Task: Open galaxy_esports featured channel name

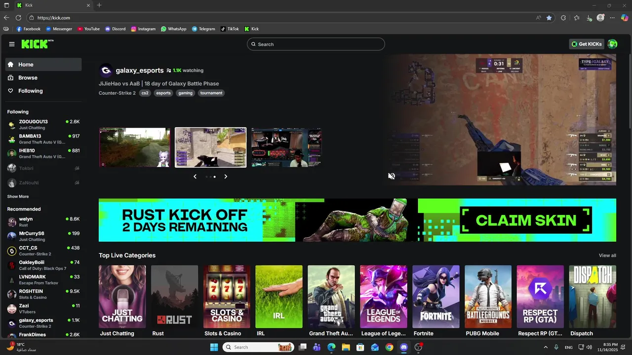Action: (x=140, y=71)
